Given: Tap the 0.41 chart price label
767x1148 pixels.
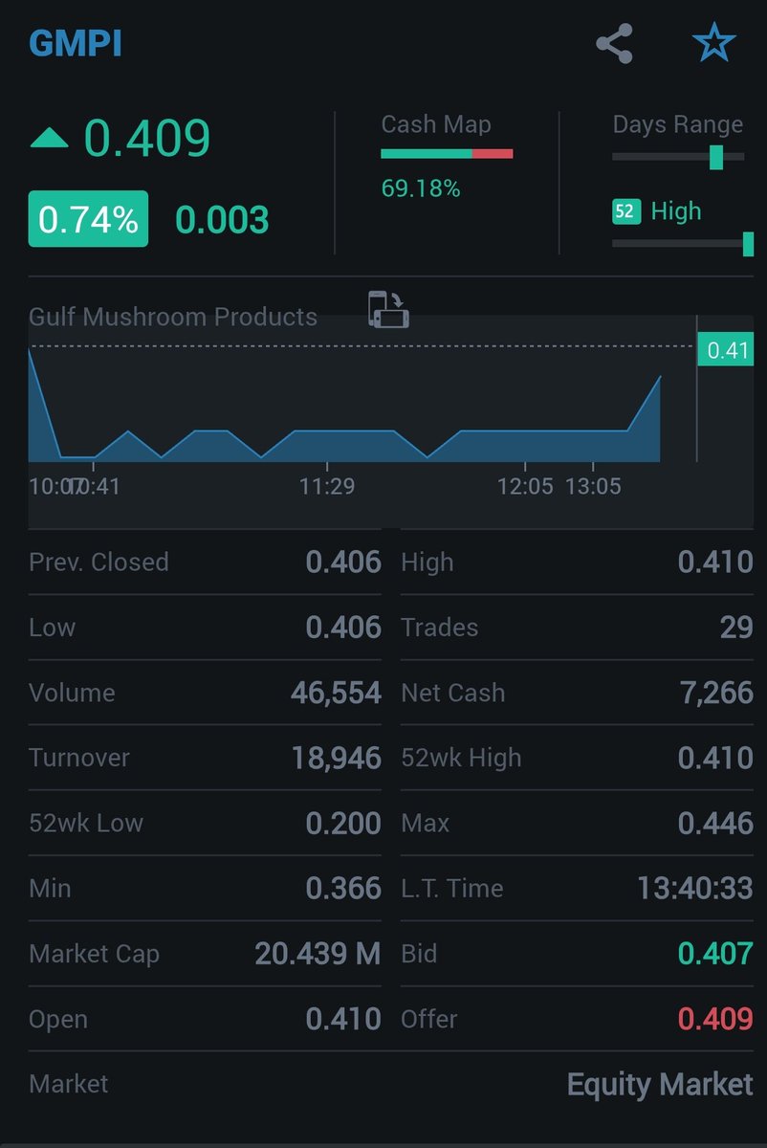Looking at the screenshot, I should (x=726, y=350).
